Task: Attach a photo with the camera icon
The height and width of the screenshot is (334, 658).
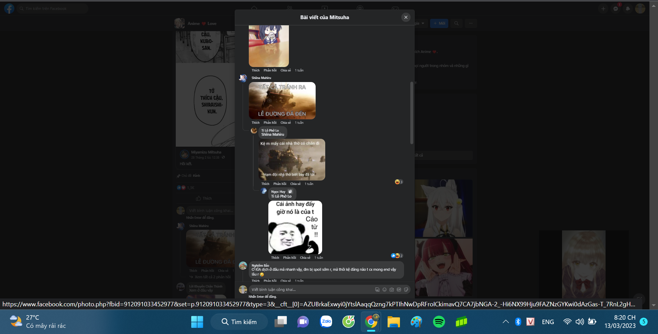Action: point(392,290)
